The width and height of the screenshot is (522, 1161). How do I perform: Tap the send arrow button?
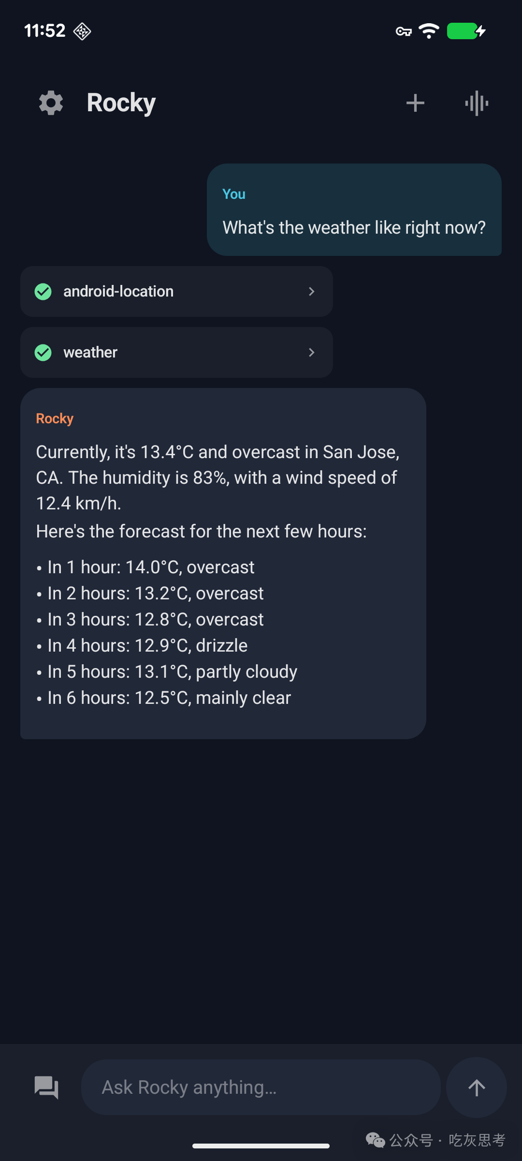[x=477, y=1087]
